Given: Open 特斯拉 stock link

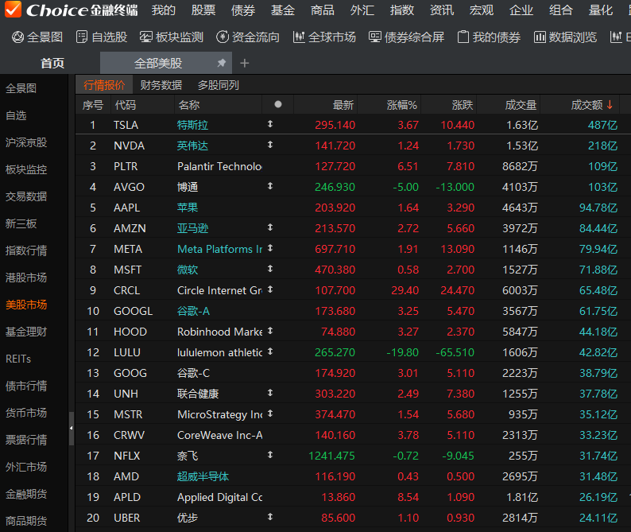Looking at the screenshot, I should click(193, 125).
